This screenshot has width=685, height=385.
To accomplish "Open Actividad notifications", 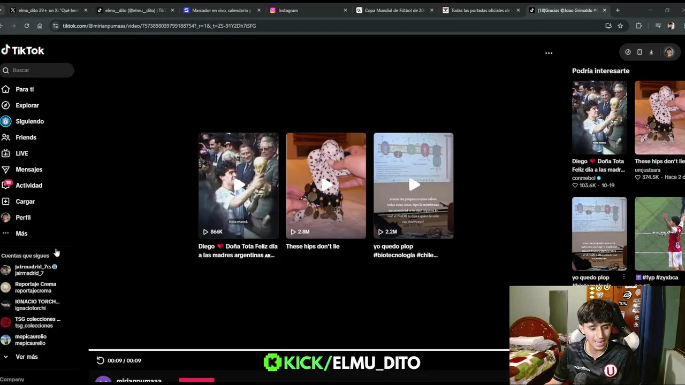I will pos(29,186).
